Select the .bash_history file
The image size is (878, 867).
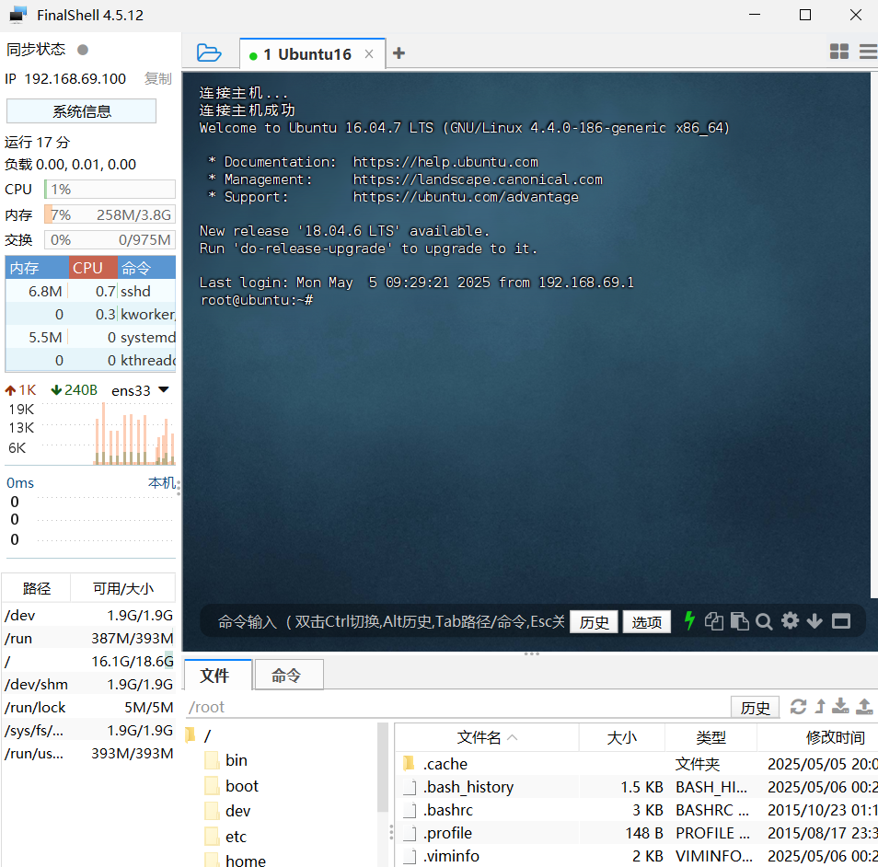(637, 787)
